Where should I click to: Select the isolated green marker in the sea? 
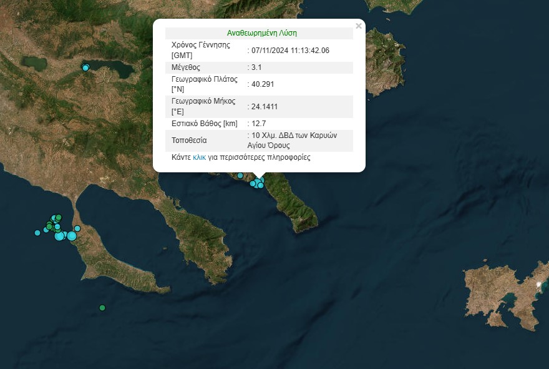pos(102,308)
